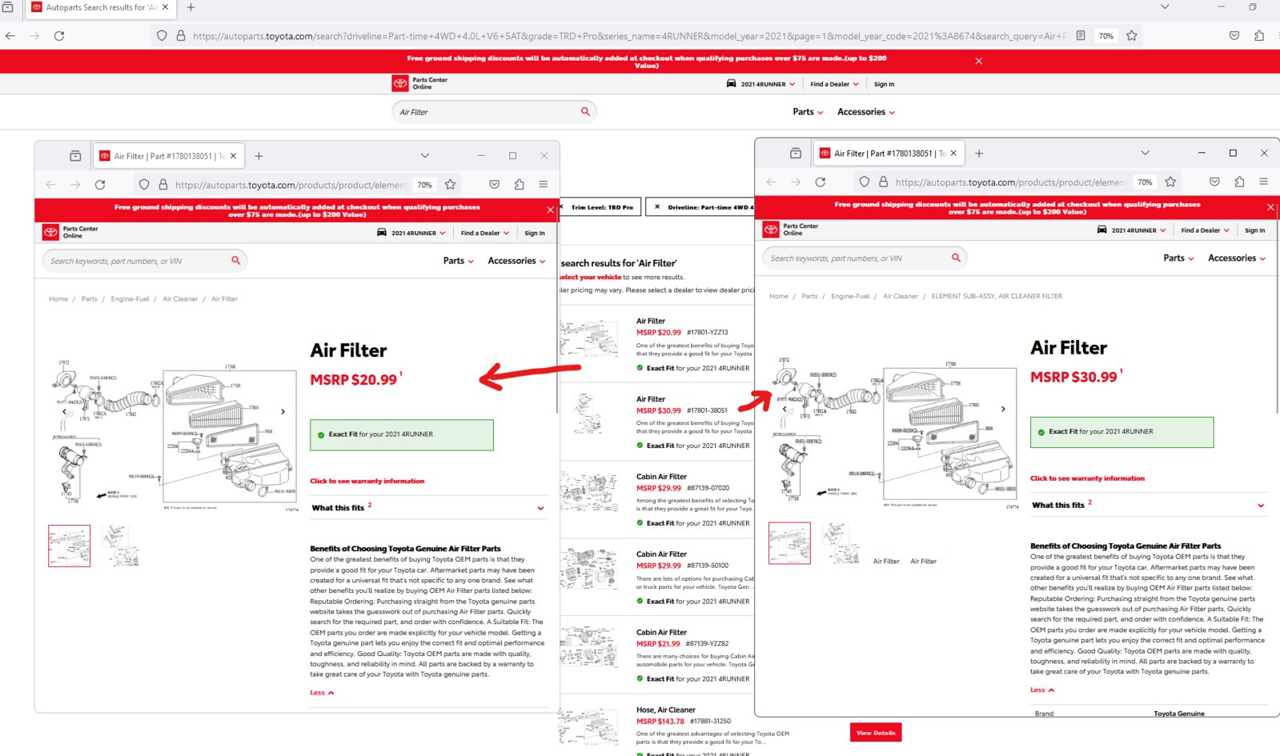The height and width of the screenshot is (756, 1280).
Task: Click the search magnifier in the left window
Action: [235, 261]
